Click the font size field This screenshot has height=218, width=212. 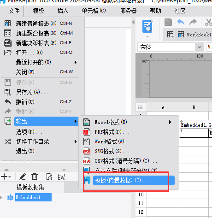(209, 47)
